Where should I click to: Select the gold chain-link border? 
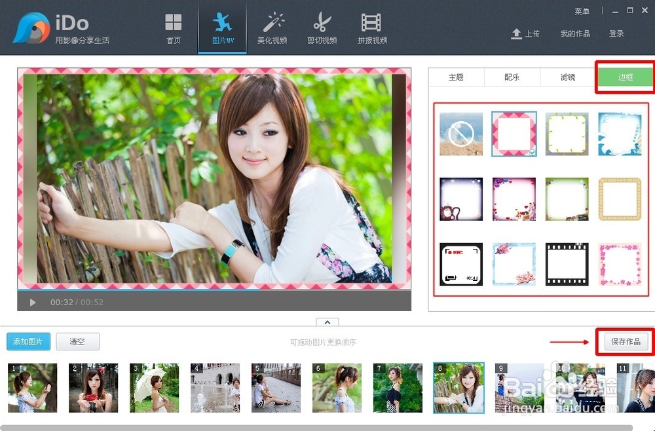[620, 199]
